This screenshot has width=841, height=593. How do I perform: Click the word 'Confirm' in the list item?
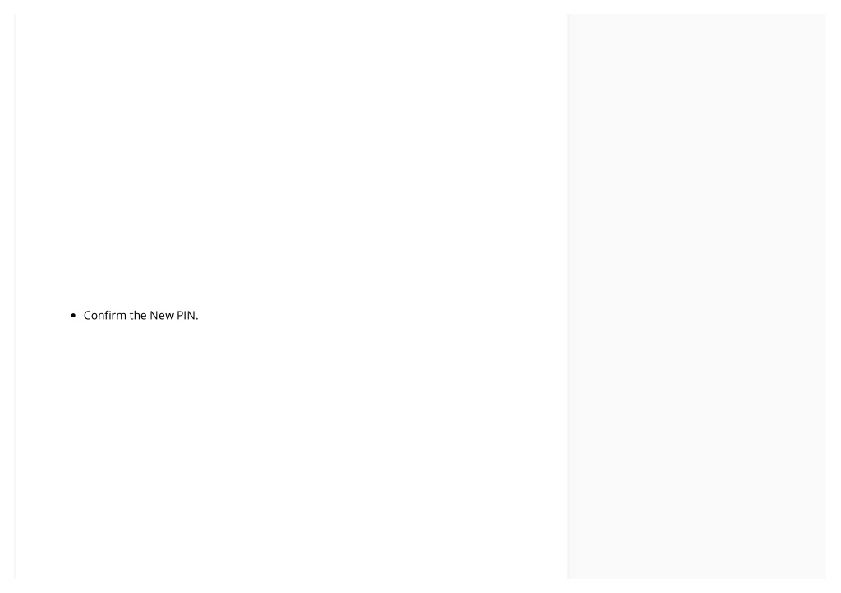click(104, 316)
